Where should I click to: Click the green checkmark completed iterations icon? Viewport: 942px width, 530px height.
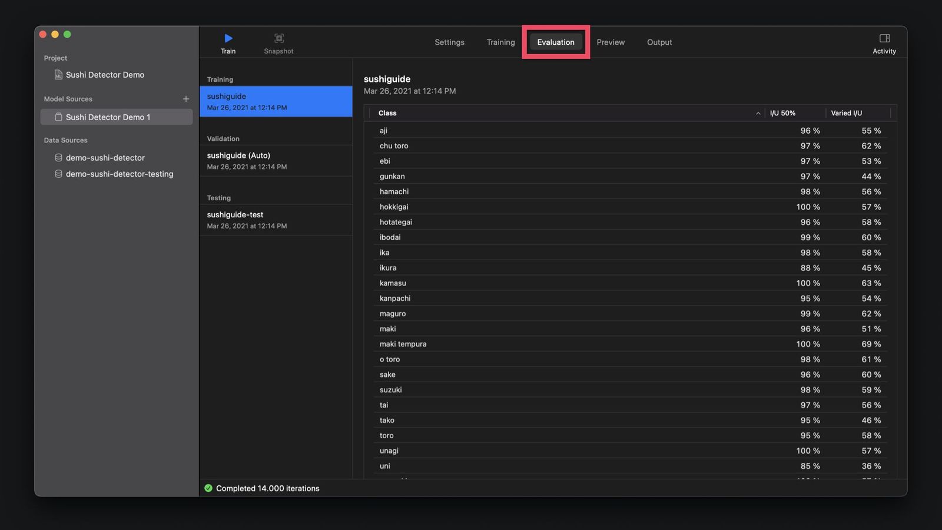coord(210,488)
